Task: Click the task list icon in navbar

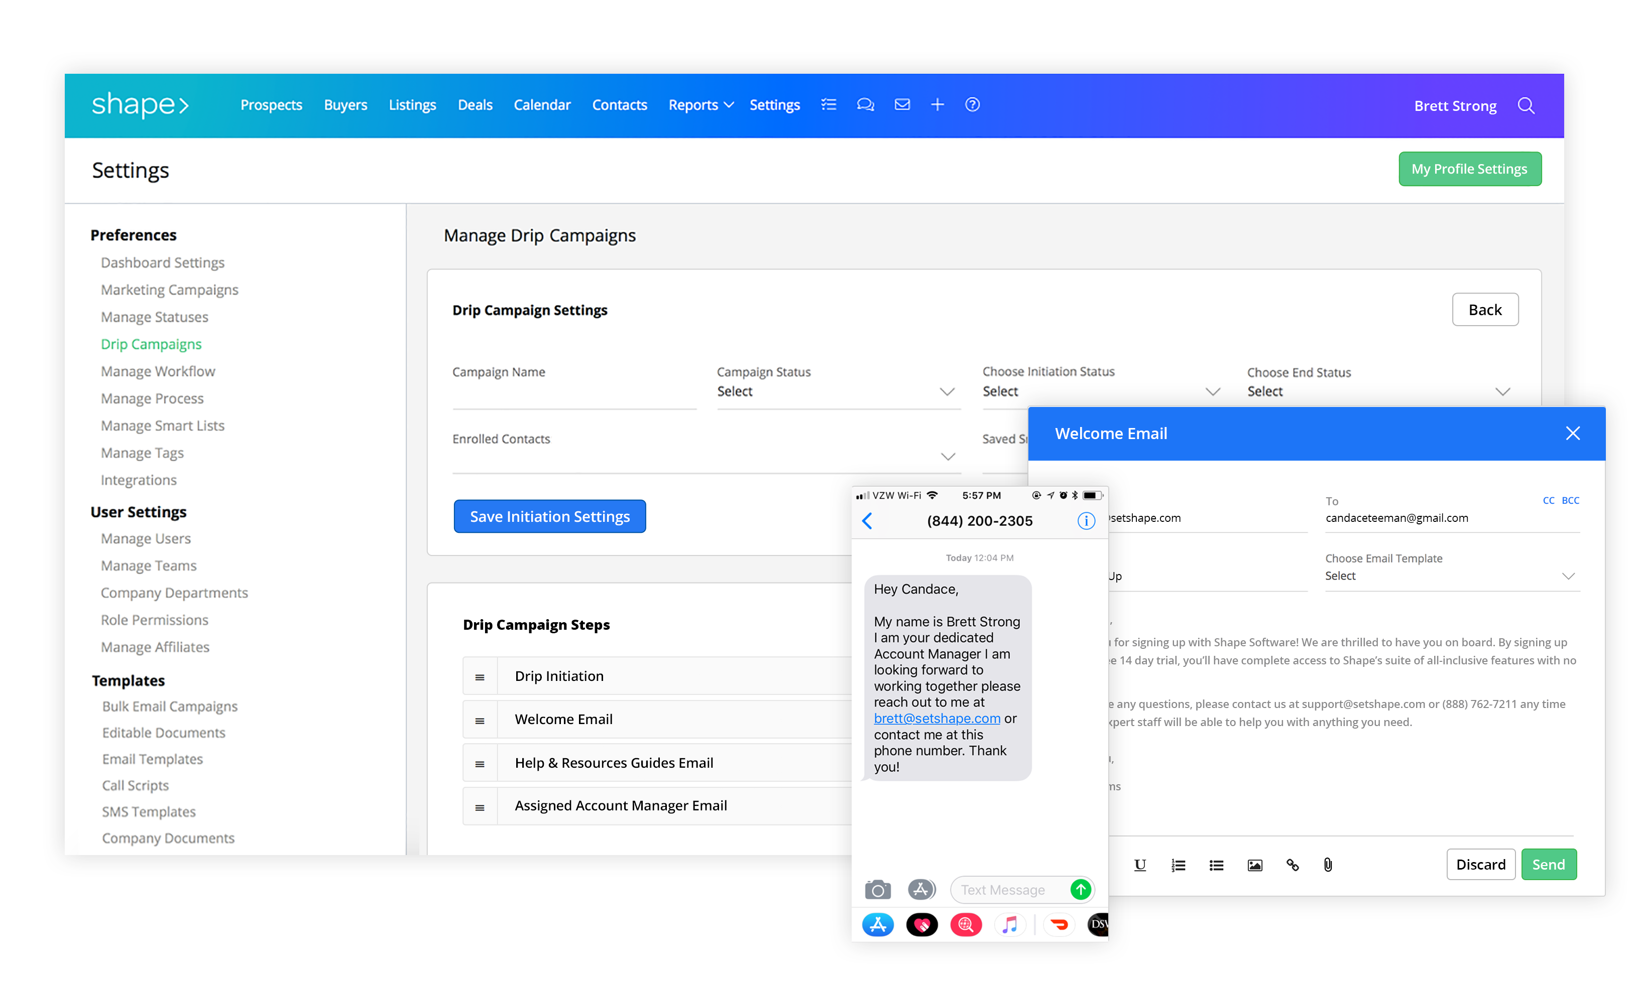Action: pos(829,104)
